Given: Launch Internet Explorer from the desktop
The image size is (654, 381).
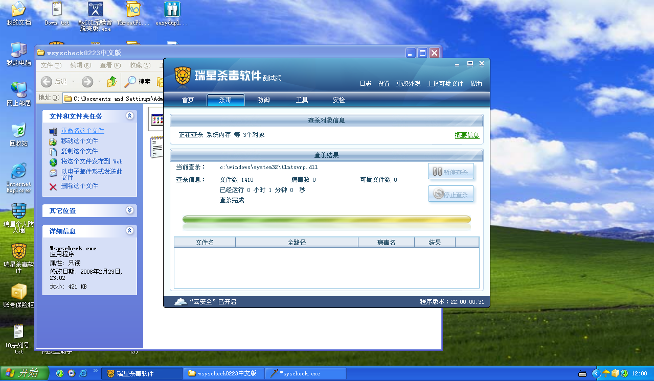Looking at the screenshot, I should [18, 178].
